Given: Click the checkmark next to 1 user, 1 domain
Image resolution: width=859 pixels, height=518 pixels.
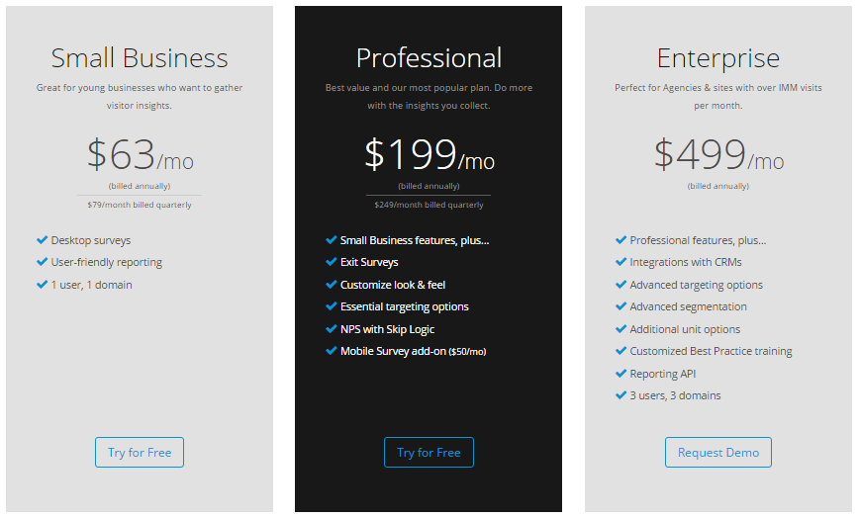Looking at the screenshot, I should (42, 284).
